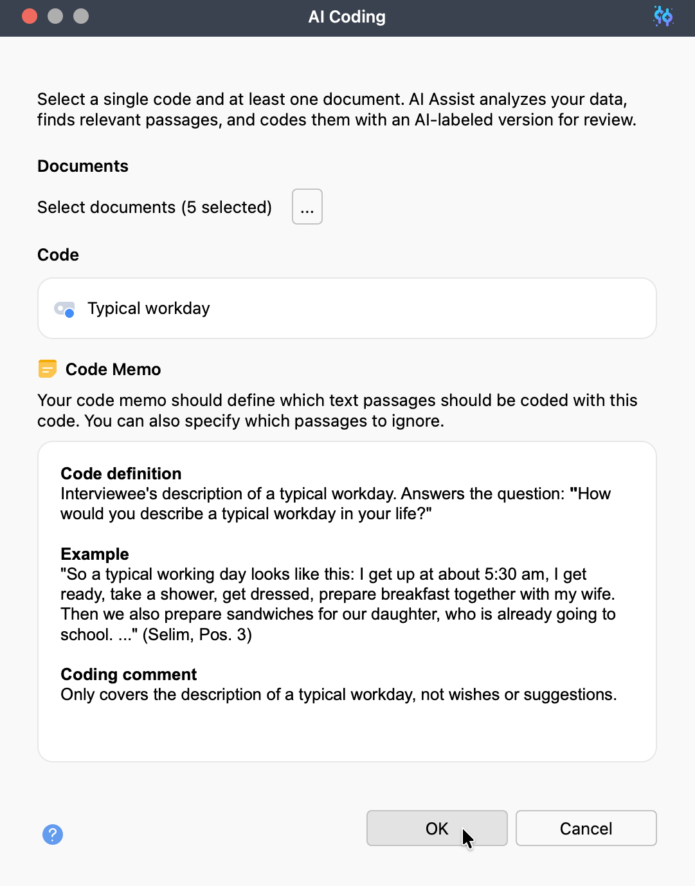Screen dimensions: 695x886
Task: Click the Select documents (5 selected) label
Action: click(154, 207)
